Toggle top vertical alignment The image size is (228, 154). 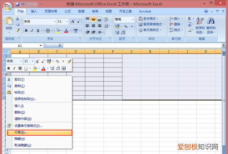pyautogui.click(x=87, y=19)
